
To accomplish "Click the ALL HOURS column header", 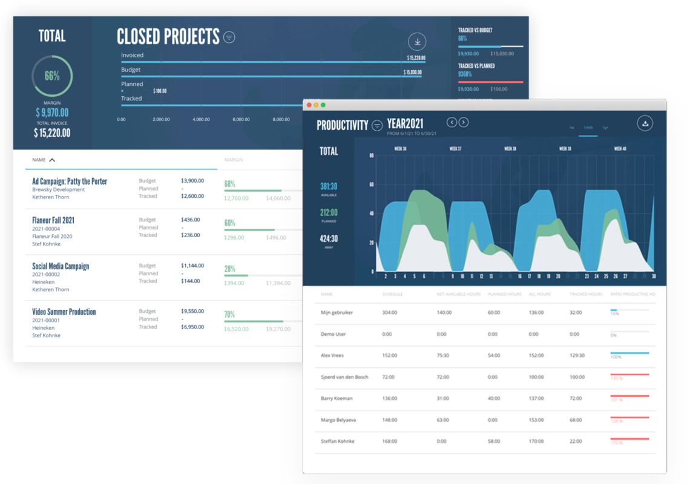I will [x=539, y=294].
